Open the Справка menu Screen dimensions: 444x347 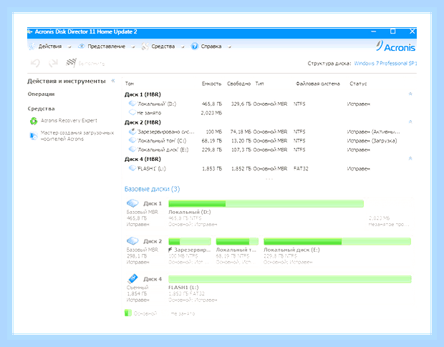point(211,47)
